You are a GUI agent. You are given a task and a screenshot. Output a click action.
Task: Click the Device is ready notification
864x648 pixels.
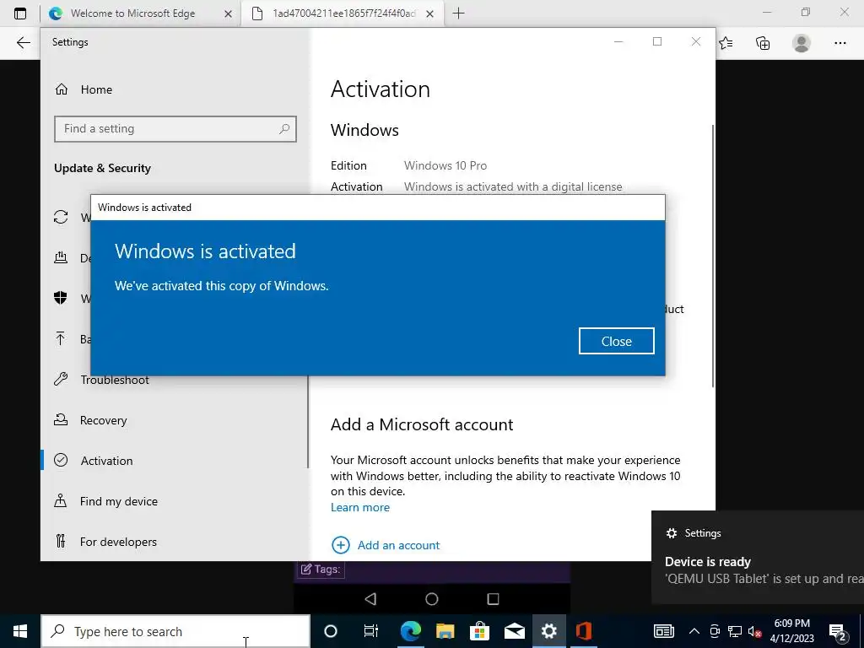(x=758, y=557)
